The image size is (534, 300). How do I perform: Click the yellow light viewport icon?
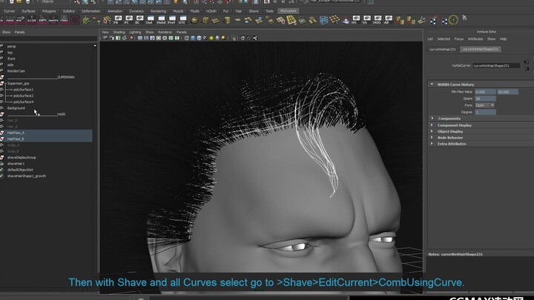tap(211, 38)
